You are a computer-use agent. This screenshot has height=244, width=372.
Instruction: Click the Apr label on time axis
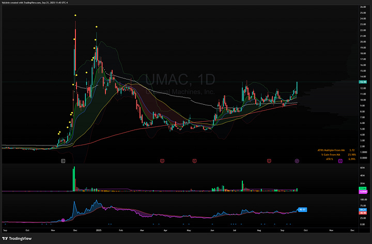[x=165, y=230]
